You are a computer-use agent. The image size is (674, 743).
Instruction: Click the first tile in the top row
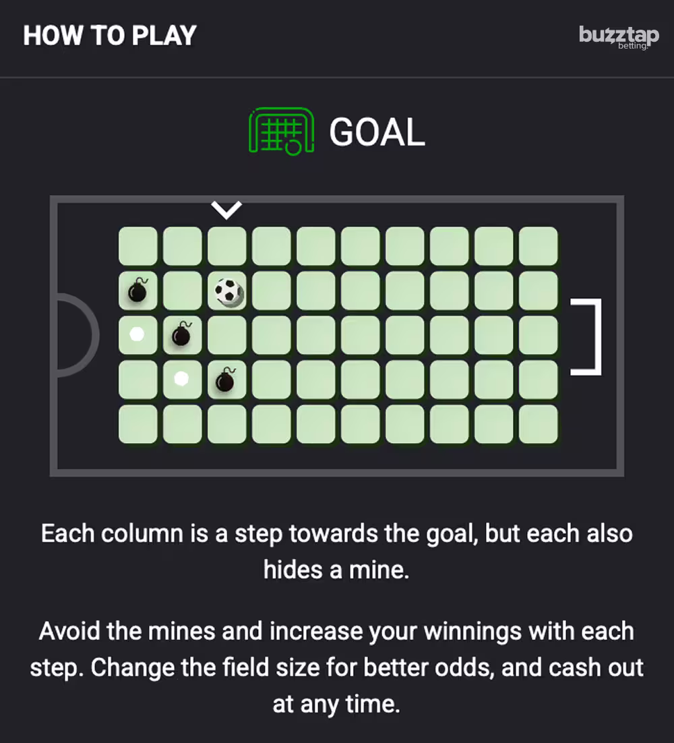coord(138,245)
